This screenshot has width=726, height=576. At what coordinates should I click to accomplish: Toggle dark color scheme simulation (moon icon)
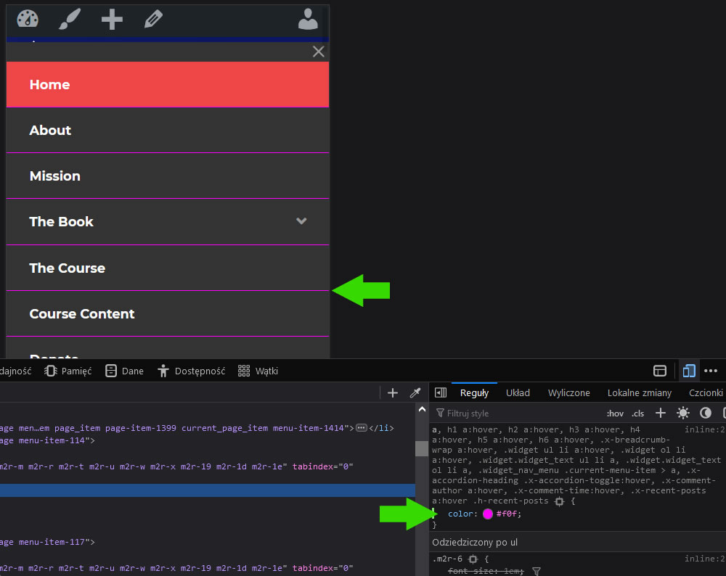706,413
